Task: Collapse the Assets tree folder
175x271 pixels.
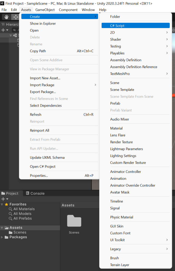Action: 2,228
